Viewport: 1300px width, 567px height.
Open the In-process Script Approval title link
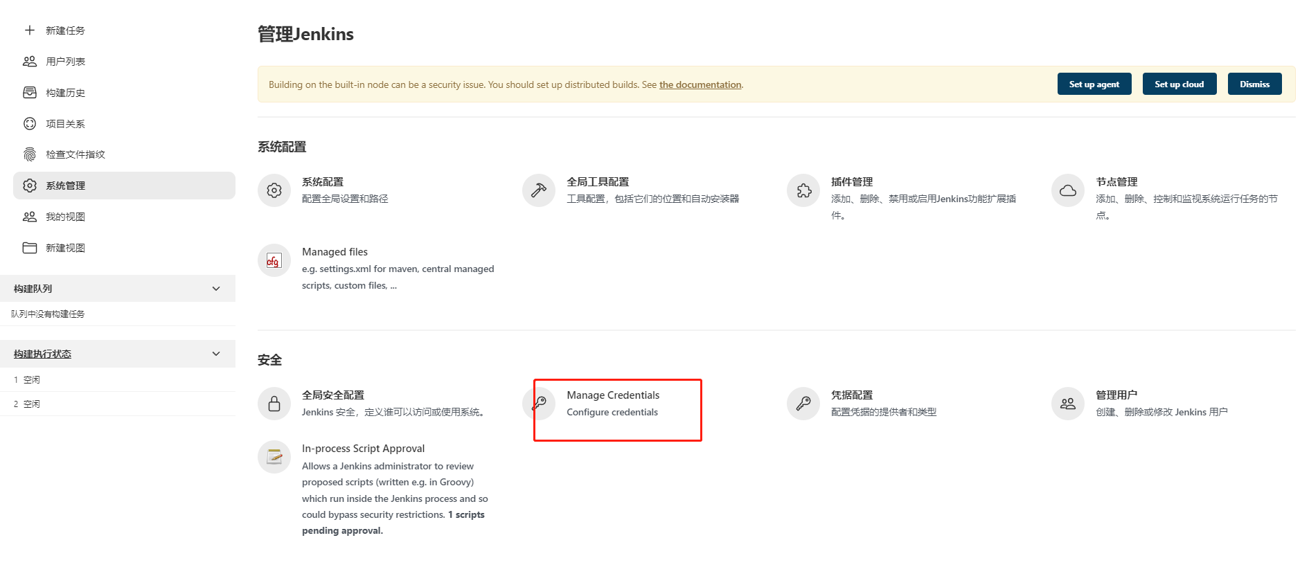363,449
